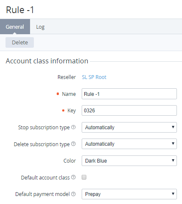Focus the Name input field
Viewport: 182px width, 204px height.
tap(129, 94)
